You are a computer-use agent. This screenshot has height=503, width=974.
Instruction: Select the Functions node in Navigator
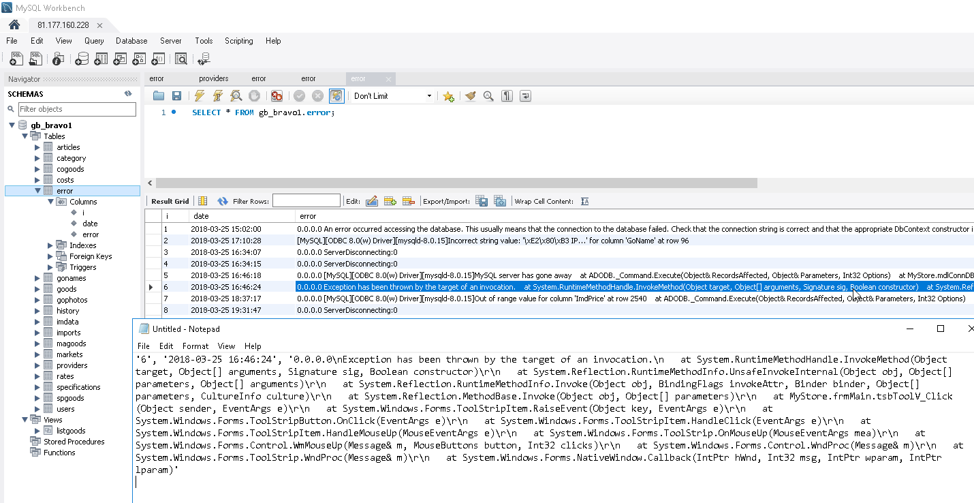tap(59, 453)
